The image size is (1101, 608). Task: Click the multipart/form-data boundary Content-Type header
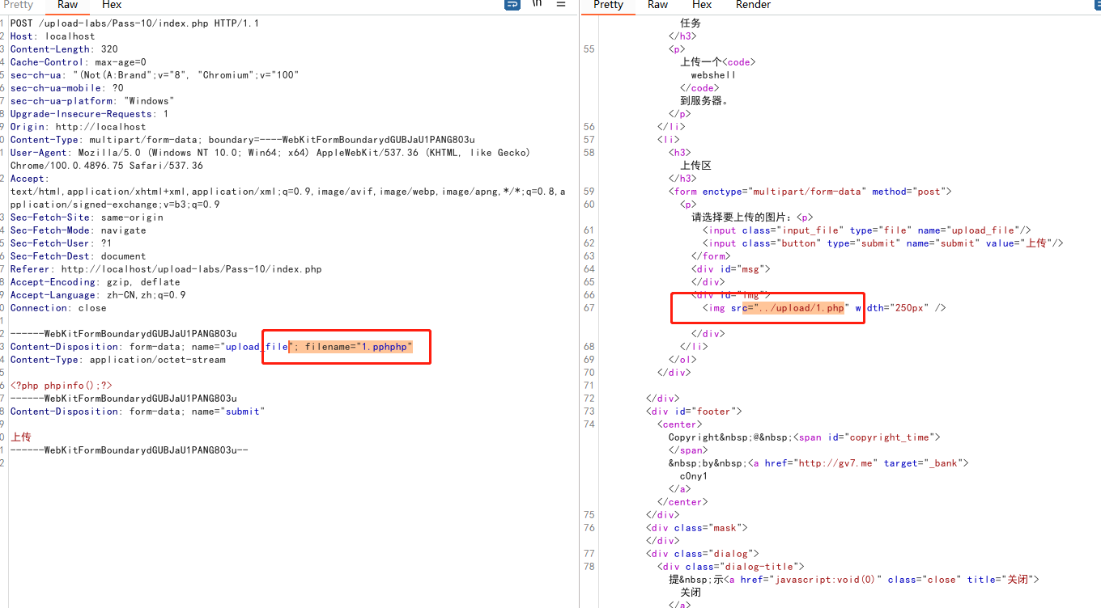(243, 140)
